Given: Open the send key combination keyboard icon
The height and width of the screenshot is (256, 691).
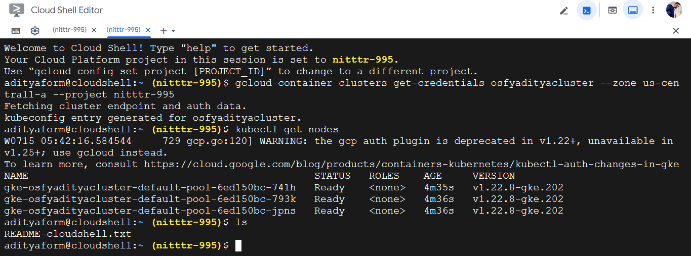Looking at the screenshot, I should (x=16, y=31).
